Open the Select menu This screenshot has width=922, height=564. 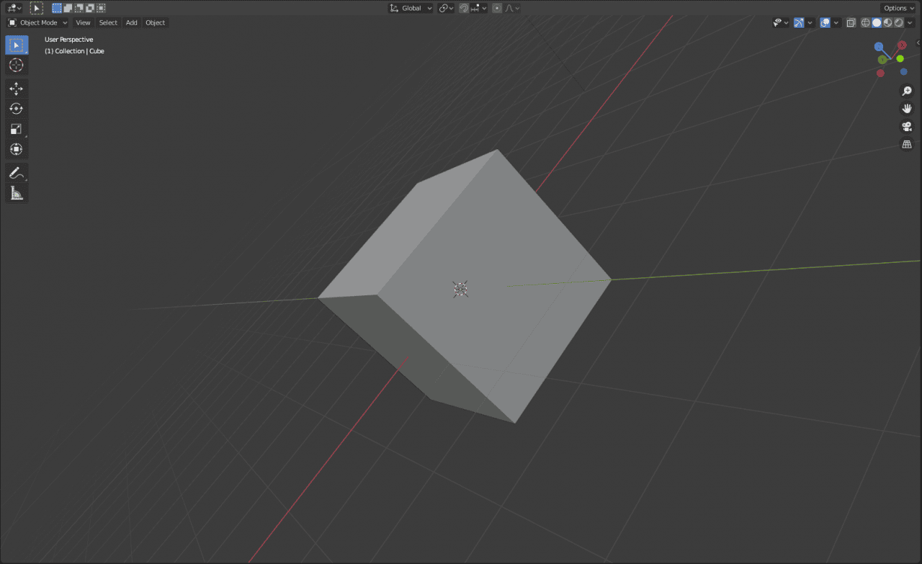click(x=108, y=22)
